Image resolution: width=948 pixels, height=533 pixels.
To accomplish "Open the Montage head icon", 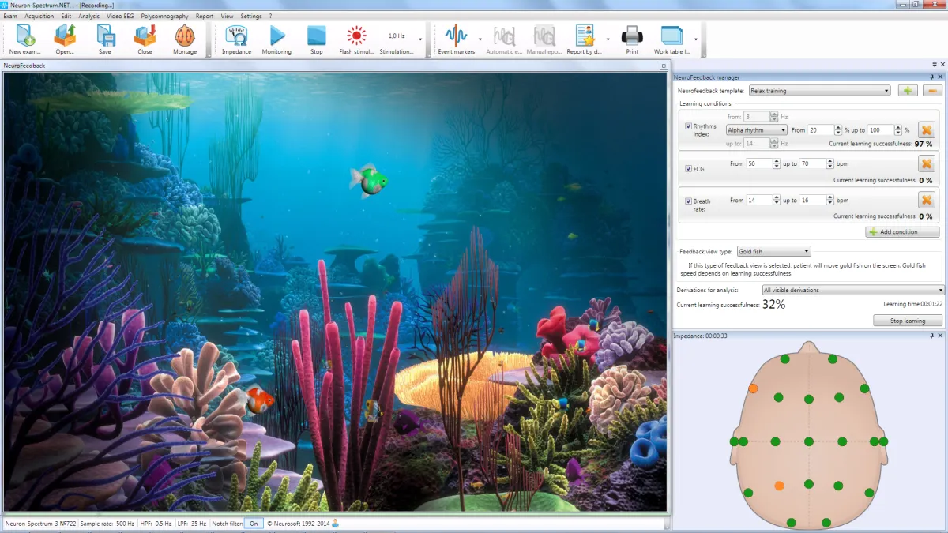I will pyautogui.click(x=185, y=36).
